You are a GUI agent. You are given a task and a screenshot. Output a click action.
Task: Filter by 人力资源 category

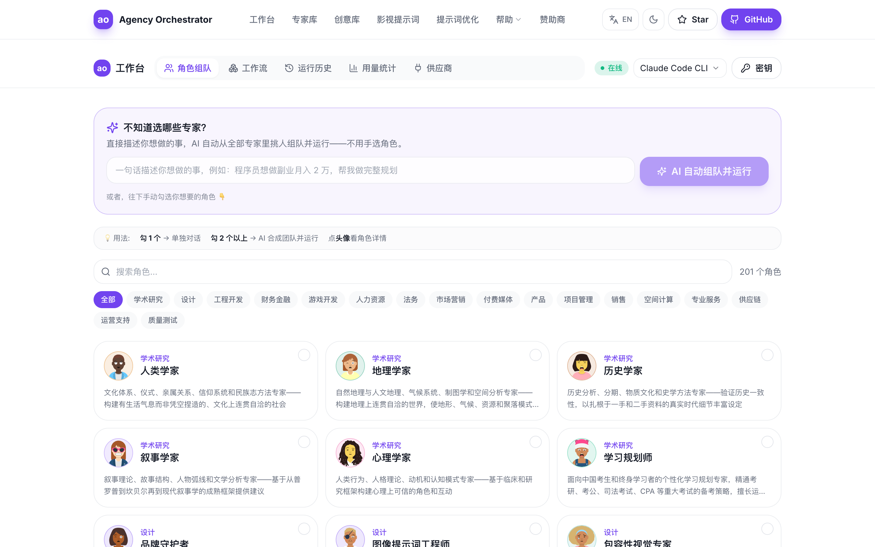(371, 300)
